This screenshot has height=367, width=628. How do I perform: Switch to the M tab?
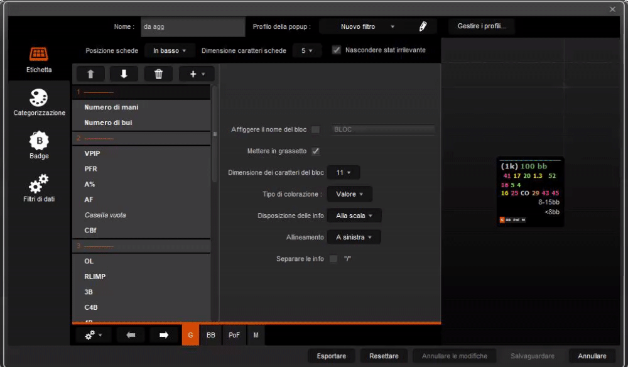256,335
